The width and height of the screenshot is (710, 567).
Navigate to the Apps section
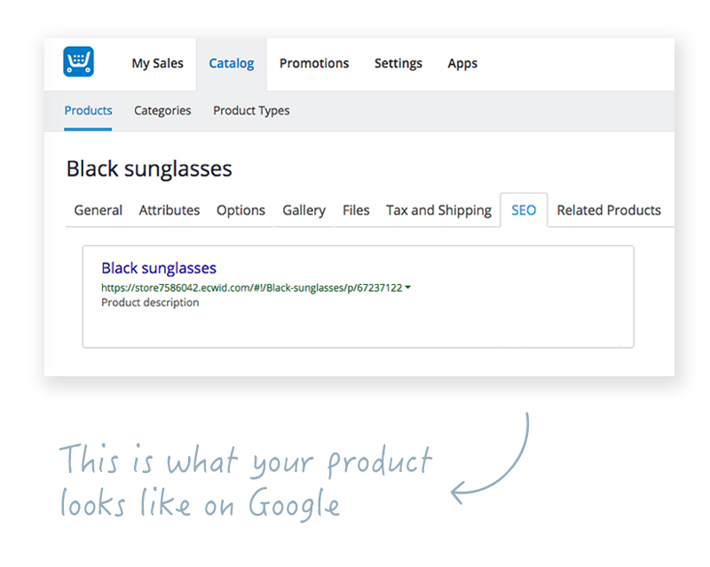coord(462,63)
